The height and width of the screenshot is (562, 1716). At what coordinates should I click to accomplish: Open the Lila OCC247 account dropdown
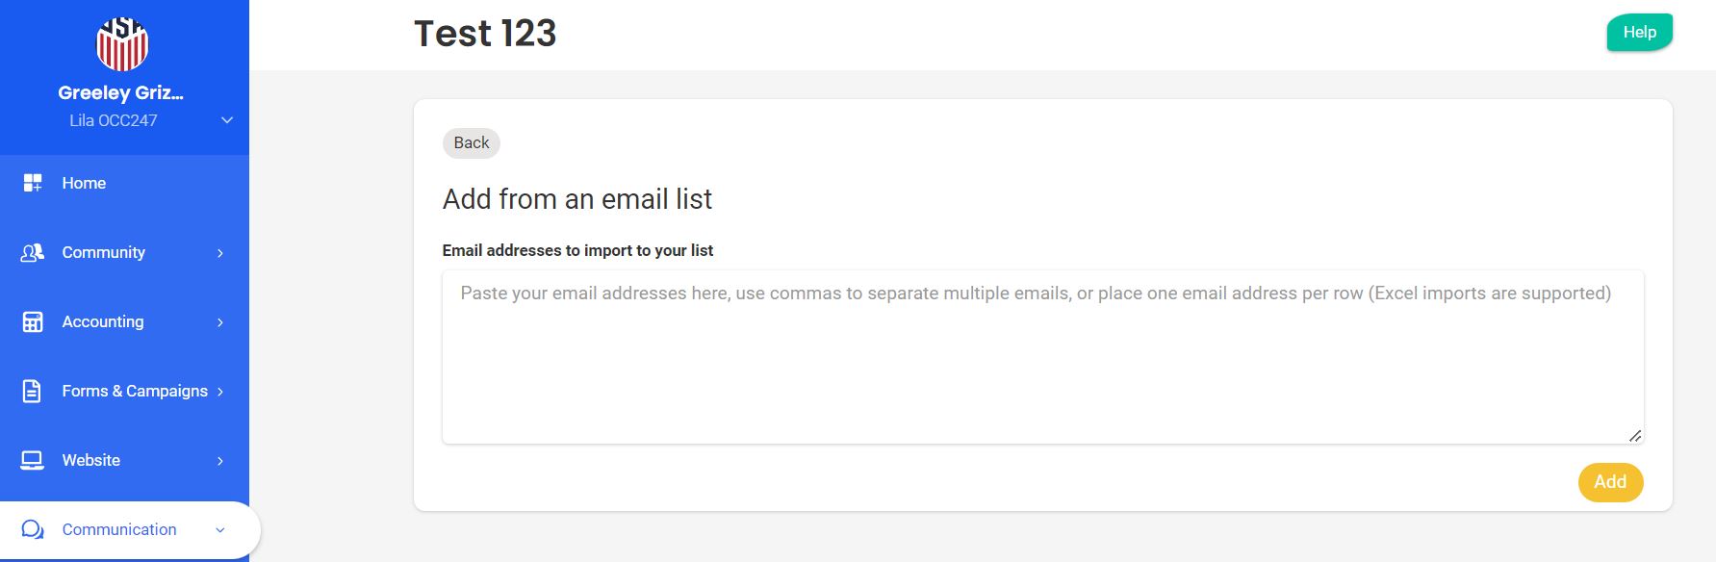(227, 120)
